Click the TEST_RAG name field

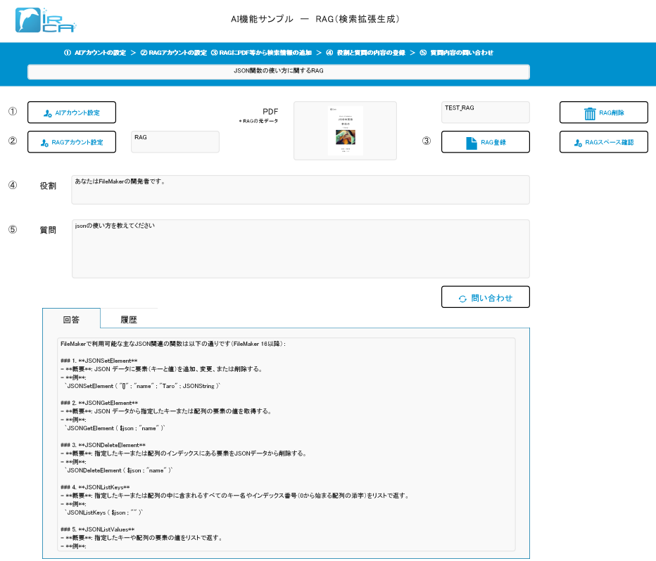coord(485,112)
